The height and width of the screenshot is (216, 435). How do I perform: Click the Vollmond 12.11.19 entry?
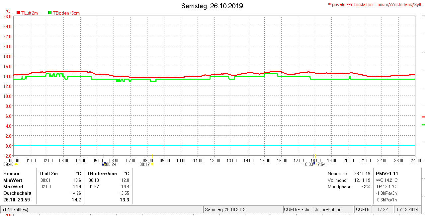(x=349, y=180)
